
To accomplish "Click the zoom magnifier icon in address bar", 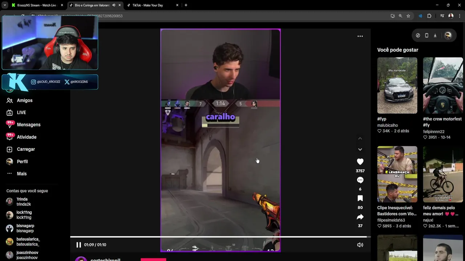I will (x=400, y=16).
